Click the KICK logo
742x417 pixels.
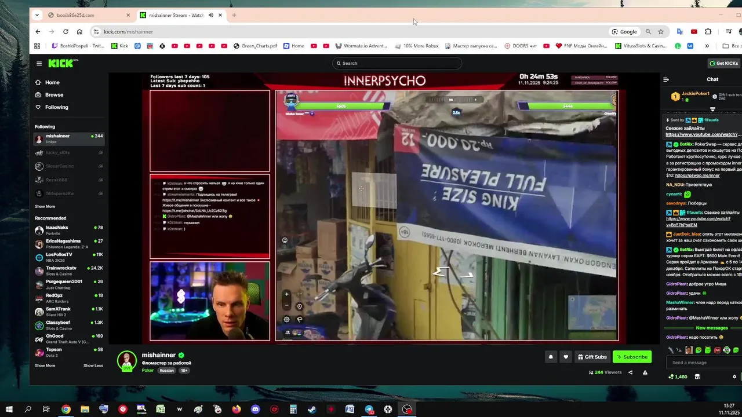tap(63, 63)
